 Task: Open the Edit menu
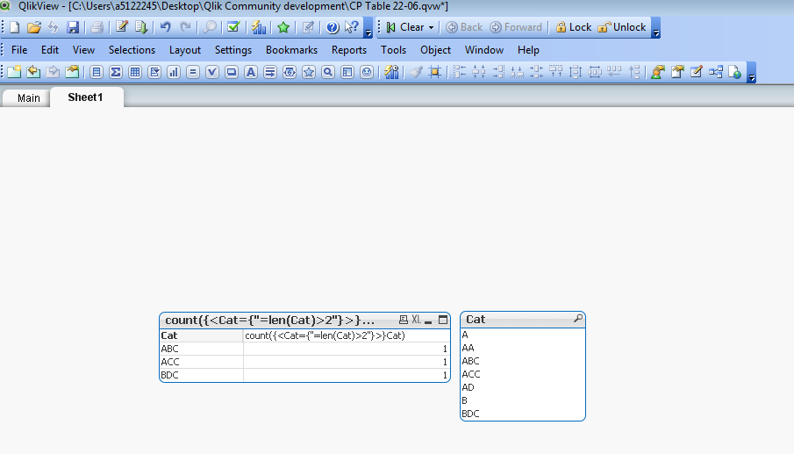pos(50,50)
